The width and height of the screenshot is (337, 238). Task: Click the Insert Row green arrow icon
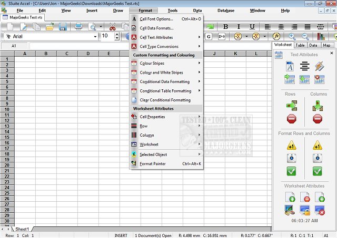tap(292, 106)
